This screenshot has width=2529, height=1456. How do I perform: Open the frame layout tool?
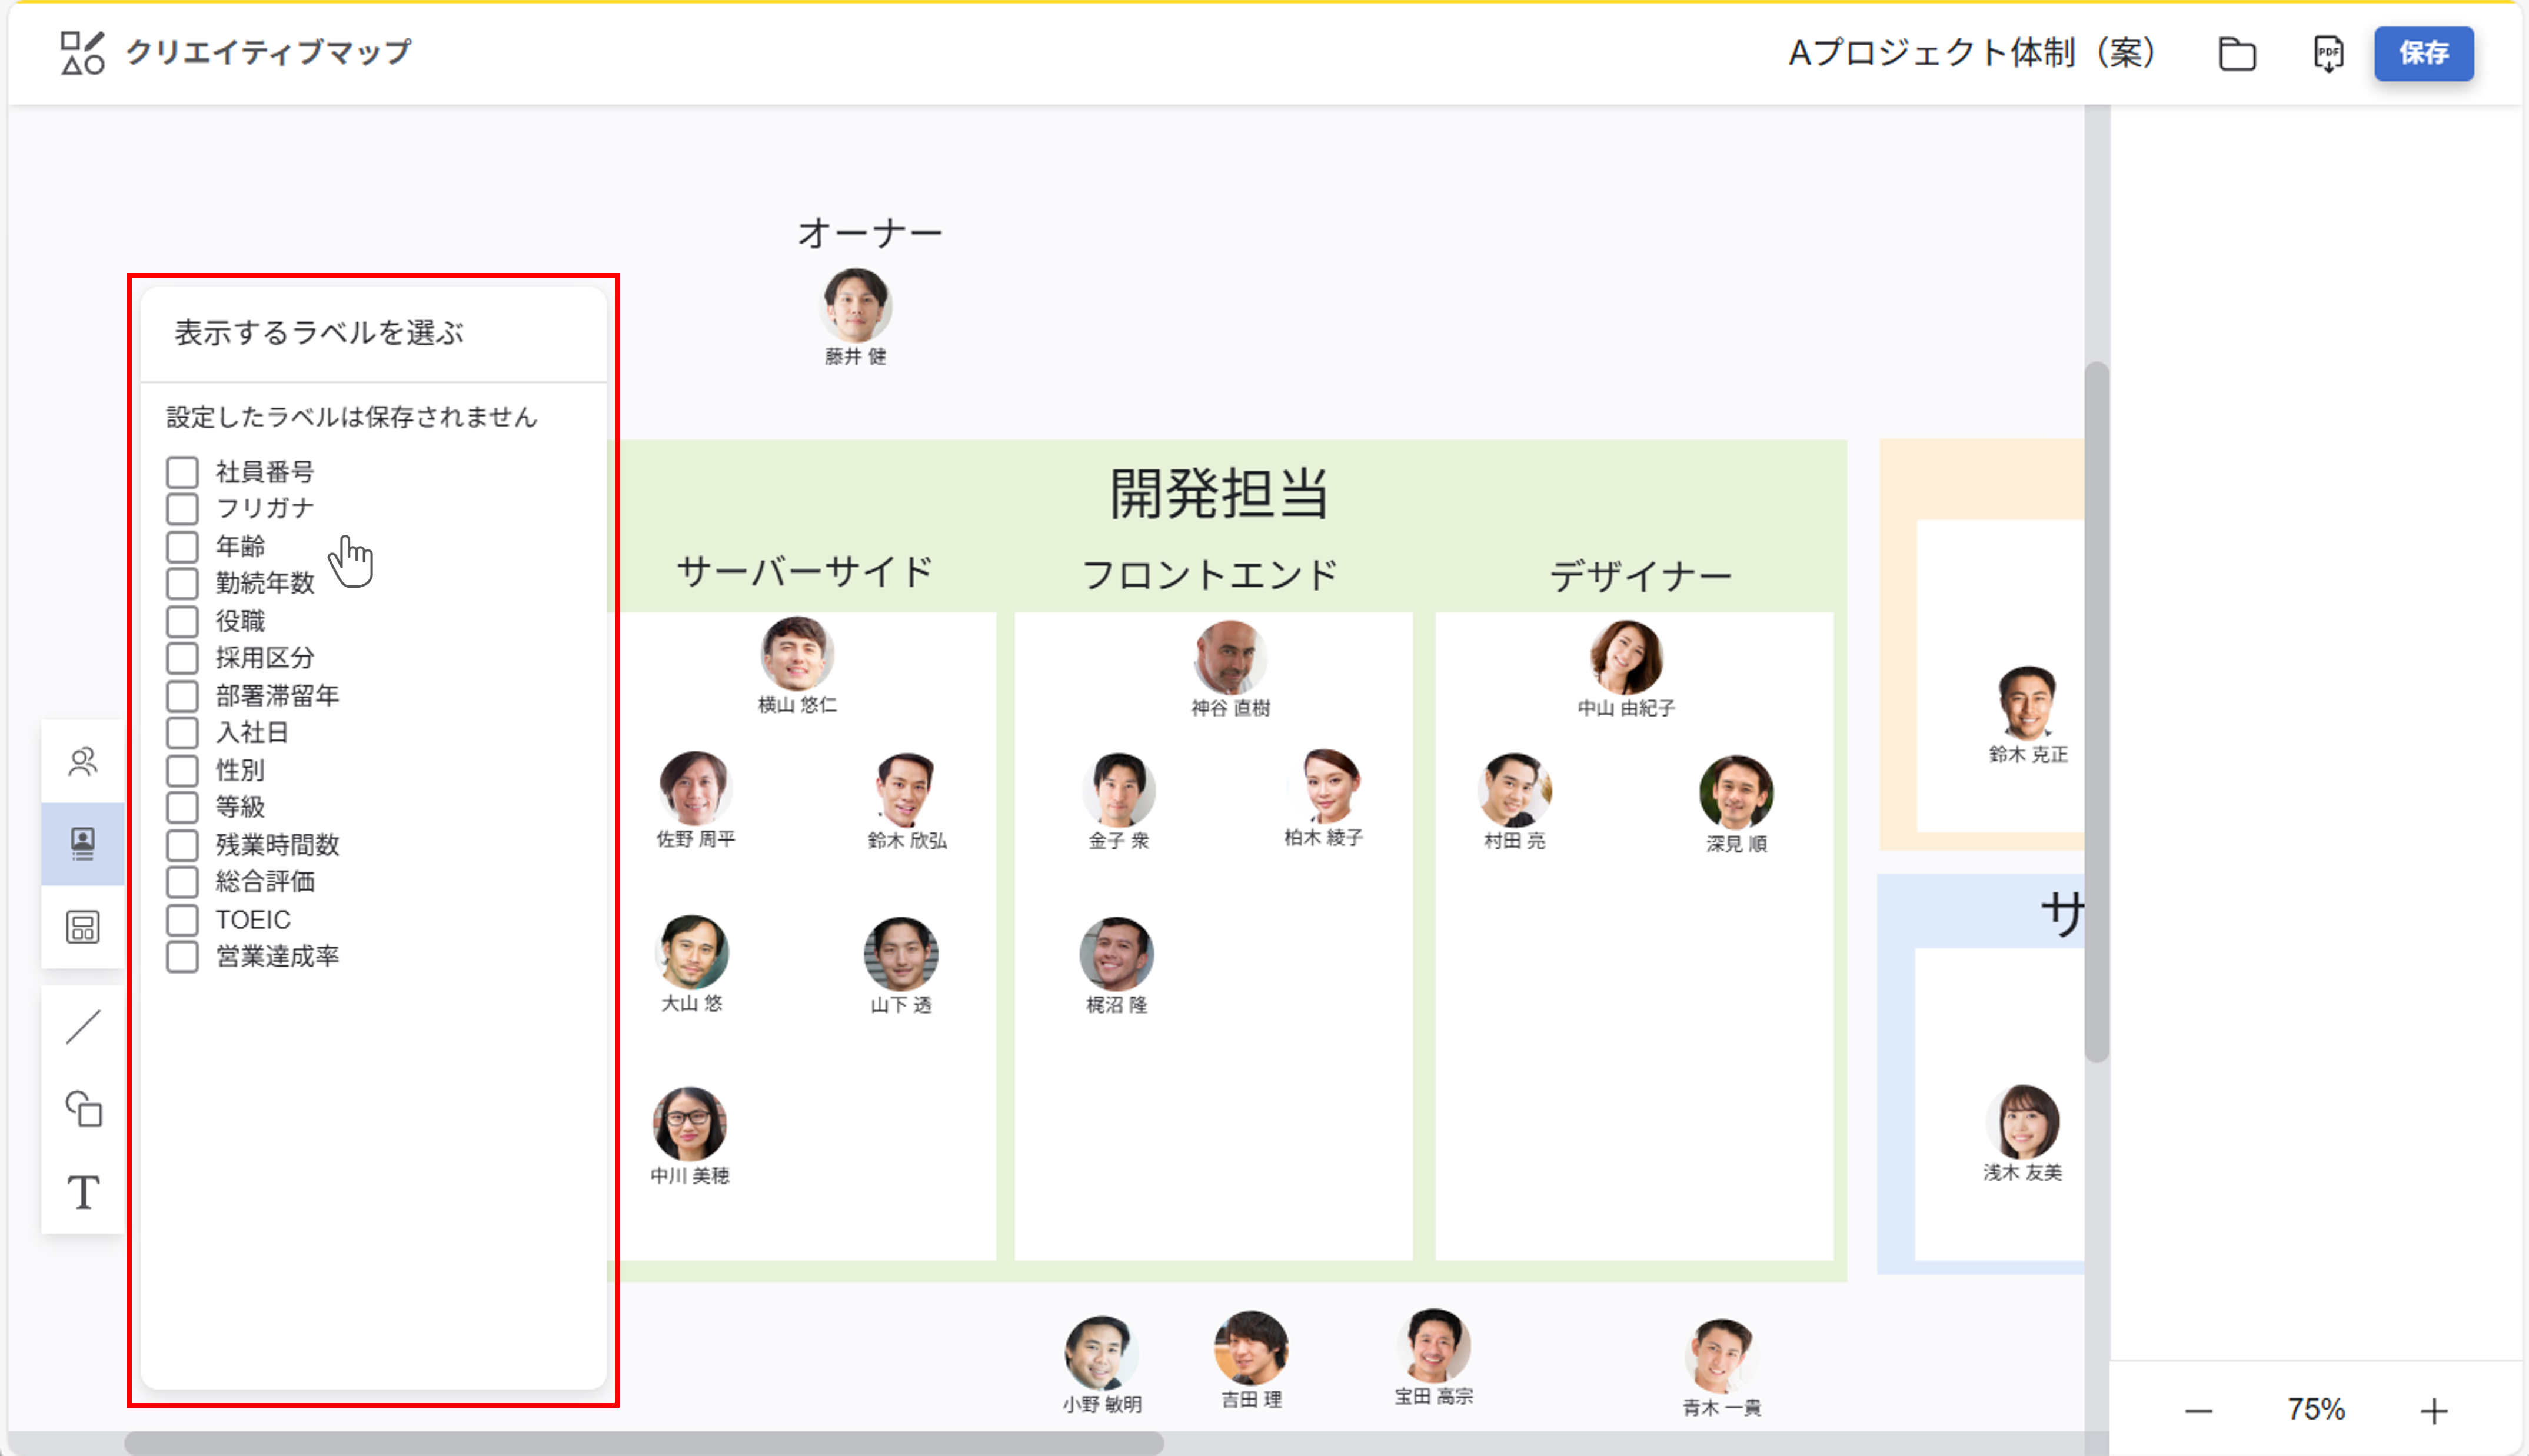click(x=83, y=928)
